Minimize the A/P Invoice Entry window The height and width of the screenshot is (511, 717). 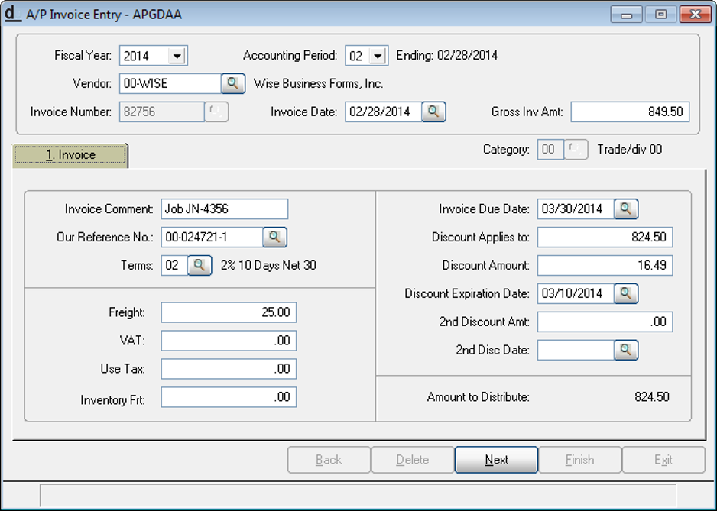[627, 15]
